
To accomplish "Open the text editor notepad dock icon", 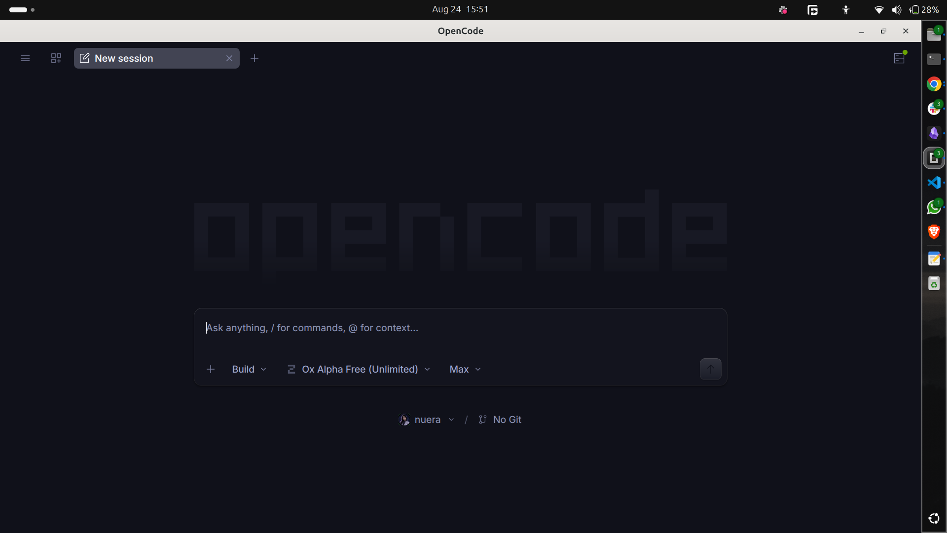I will [934, 259].
